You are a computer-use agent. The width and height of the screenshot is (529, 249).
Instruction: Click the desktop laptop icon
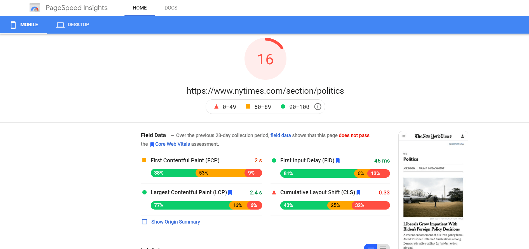(x=60, y=25)
